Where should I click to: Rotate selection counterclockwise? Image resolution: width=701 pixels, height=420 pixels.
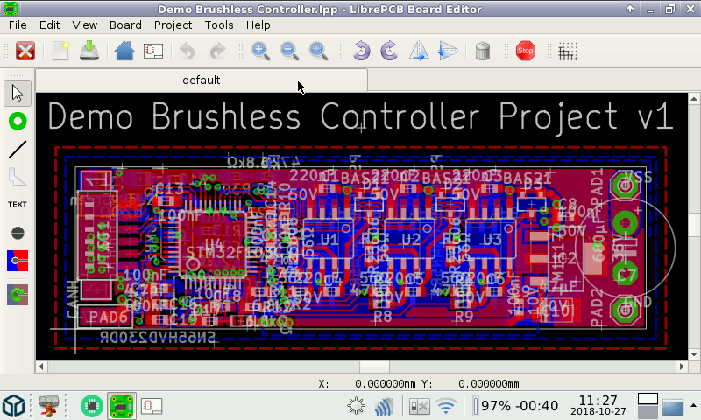pyautogui.click(x=361, y=51)
